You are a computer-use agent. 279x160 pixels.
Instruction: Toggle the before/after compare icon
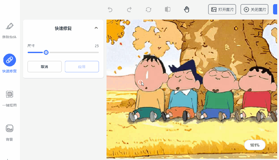(168, 9)
